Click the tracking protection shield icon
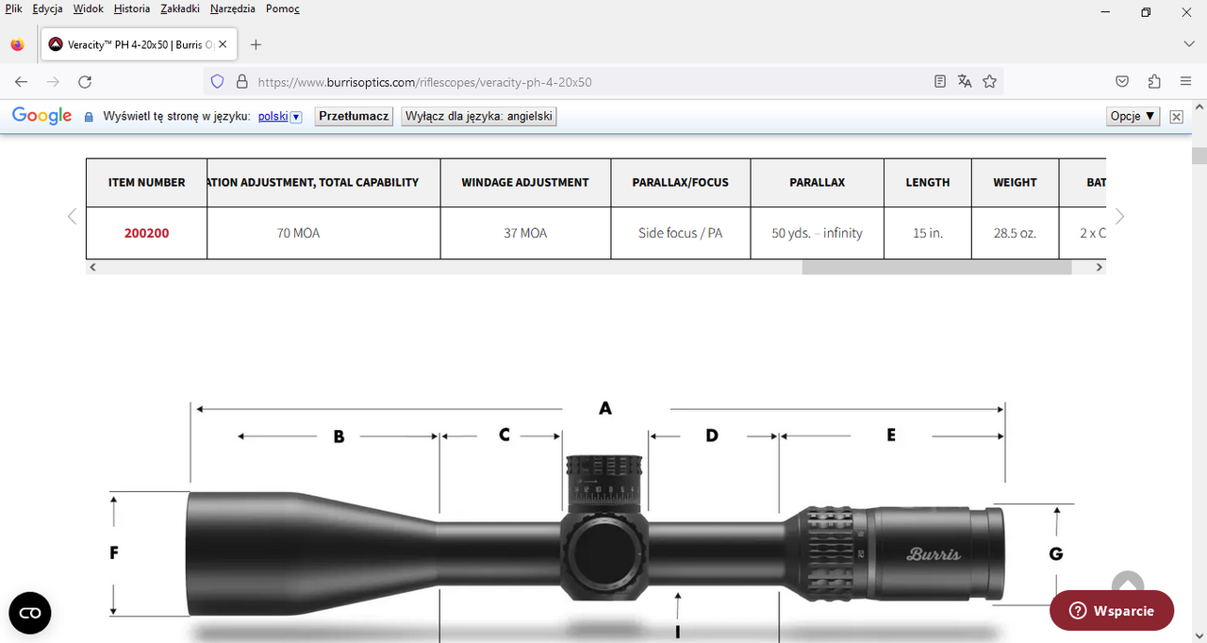Screen dimensions: 1207x643 point(217,82)
